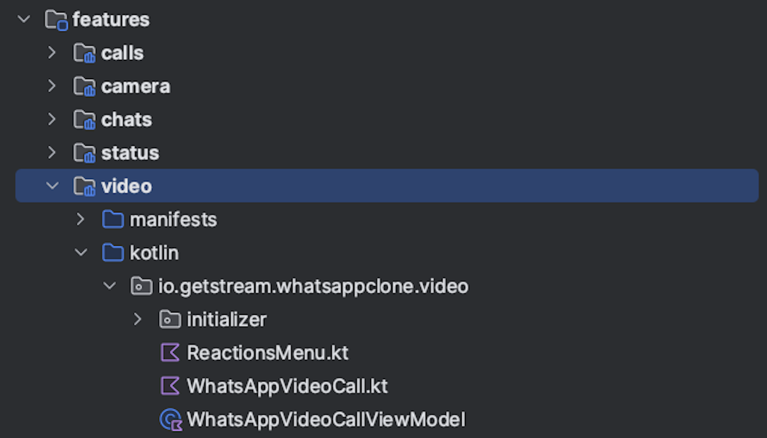Click the Kotlin file icon beside WhatsAppVideoCall.kt
Screen dimensions: 767x438
point(170,386)
